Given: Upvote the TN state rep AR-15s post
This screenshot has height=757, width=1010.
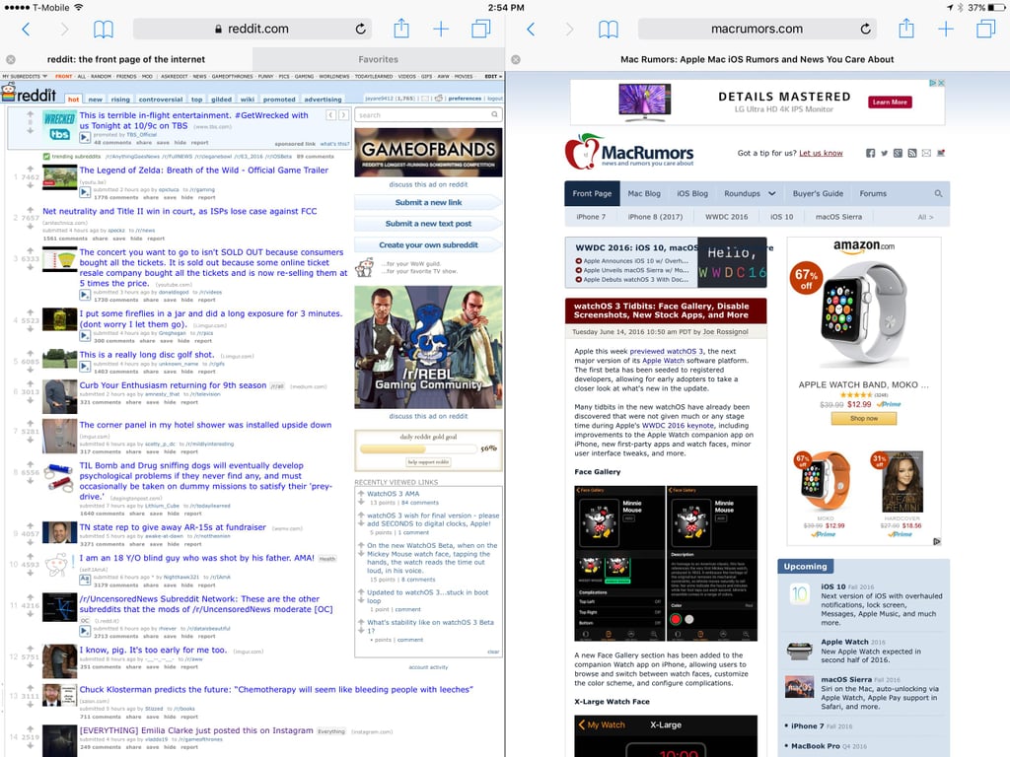Looking at the screenshot, I should click(x=31, y=525).
